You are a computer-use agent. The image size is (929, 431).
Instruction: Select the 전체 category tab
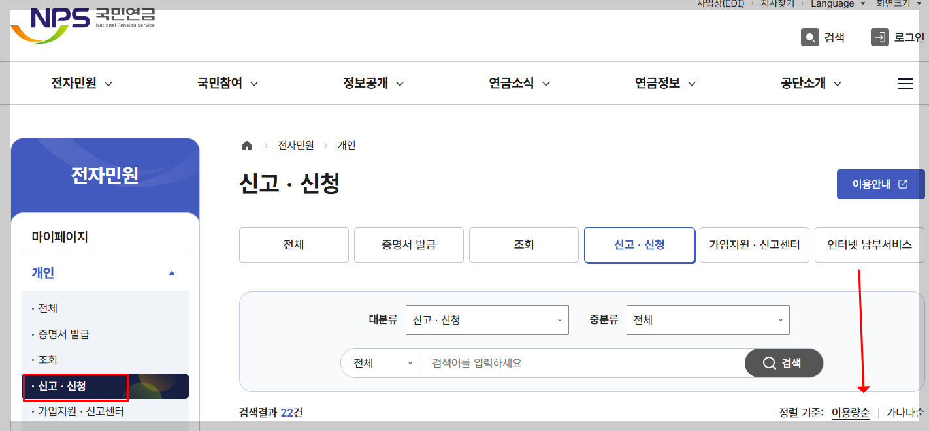(294, 245)
